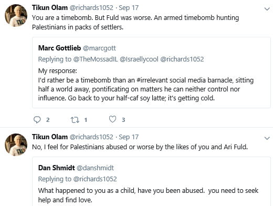The height and width of the screenshot is (206, 273).
Task: Click @richards1052 handle in the first tweet
Action: coord(91,8)
